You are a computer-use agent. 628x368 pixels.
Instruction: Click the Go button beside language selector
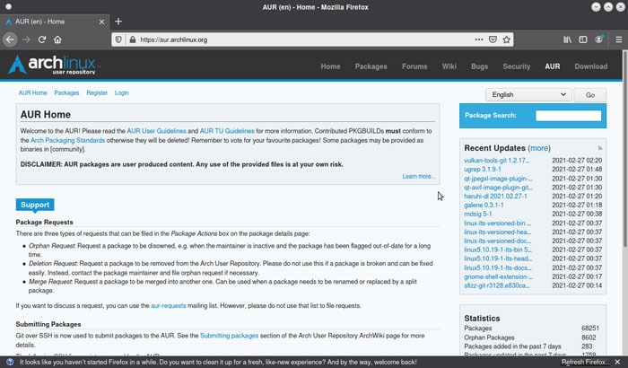pyautogui.click(x=589, y=94)
